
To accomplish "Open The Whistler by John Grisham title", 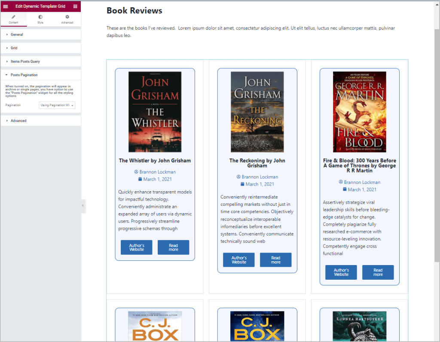I will tap(155, 161).
